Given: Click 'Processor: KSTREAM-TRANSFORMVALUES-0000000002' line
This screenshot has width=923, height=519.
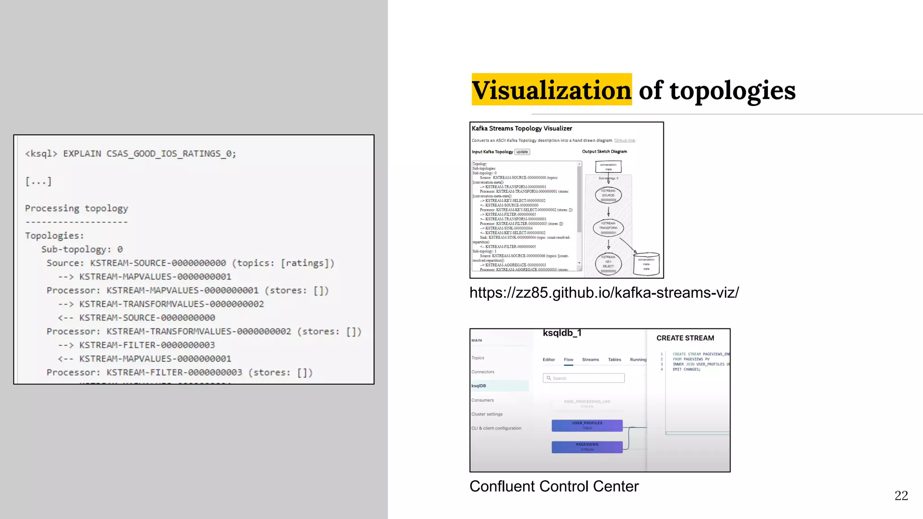Looking at the screenshot, I should 204,332.
